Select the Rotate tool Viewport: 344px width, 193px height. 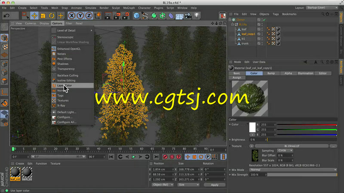coord(52,15)
